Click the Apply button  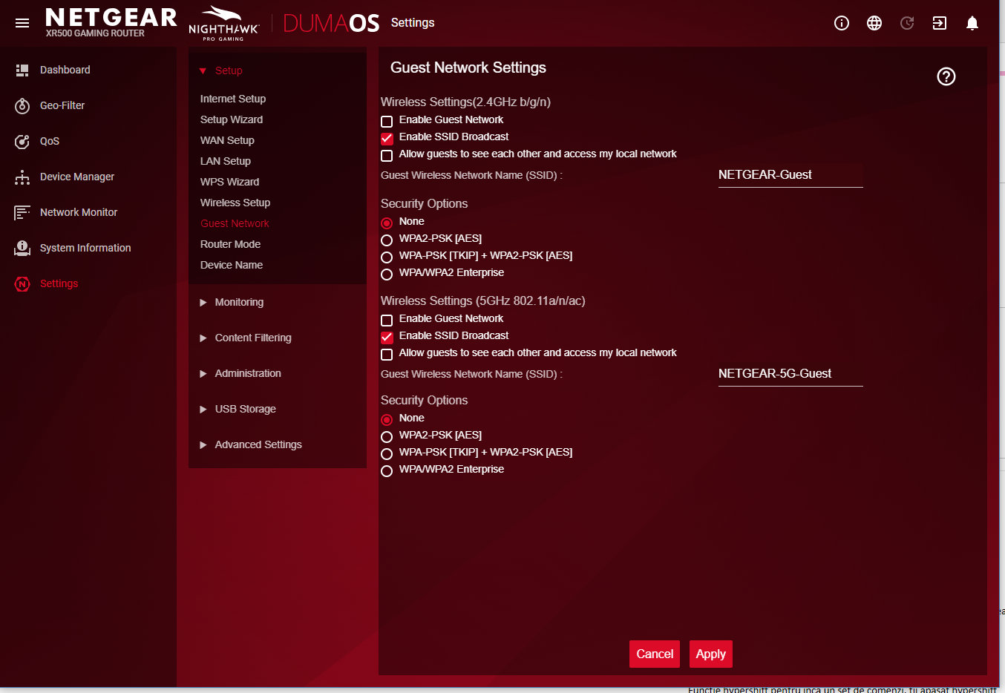[710, 654]
